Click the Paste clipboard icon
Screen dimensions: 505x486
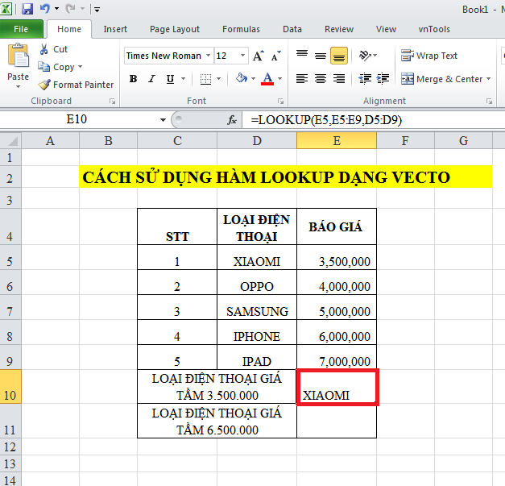tap(18, 56)
